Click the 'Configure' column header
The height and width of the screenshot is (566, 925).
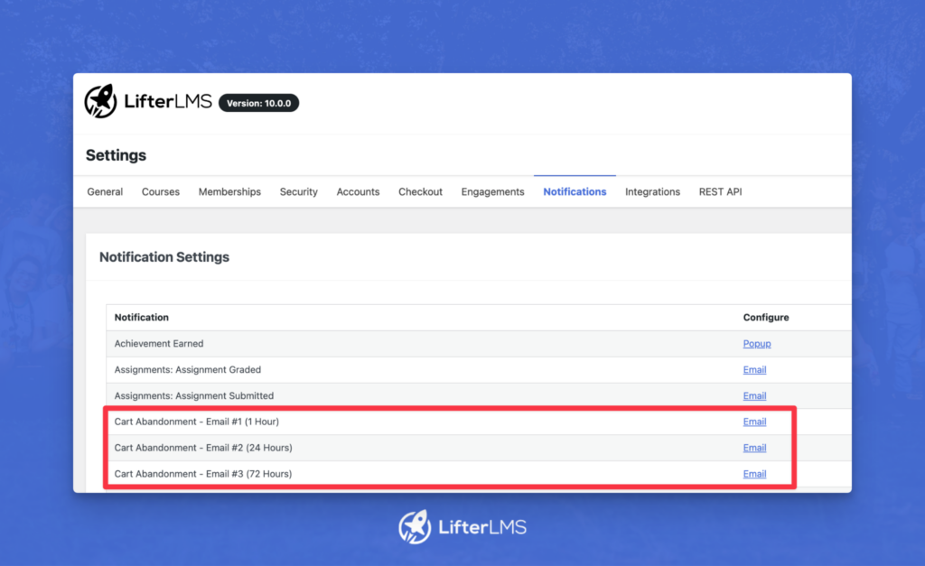766,317
